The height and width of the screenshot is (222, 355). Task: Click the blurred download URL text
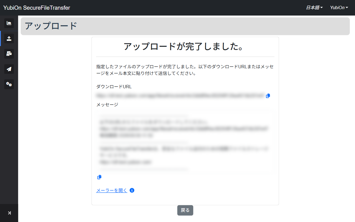tap(180, 96)
